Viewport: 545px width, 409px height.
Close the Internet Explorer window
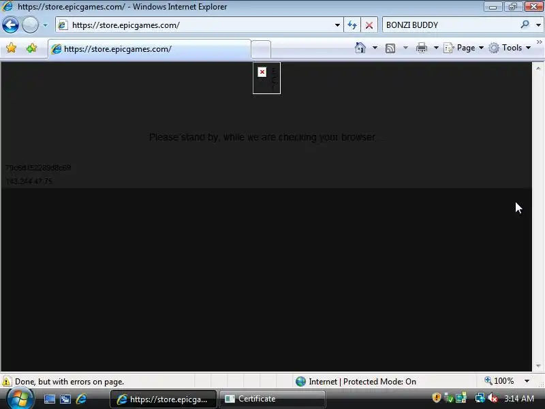tap(534, 7)
